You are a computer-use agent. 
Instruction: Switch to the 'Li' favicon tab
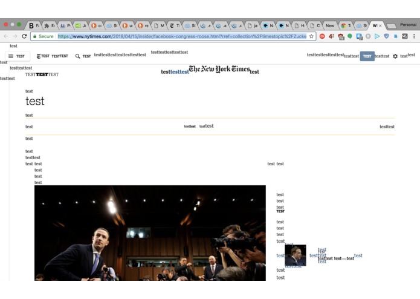coord(65,26)
